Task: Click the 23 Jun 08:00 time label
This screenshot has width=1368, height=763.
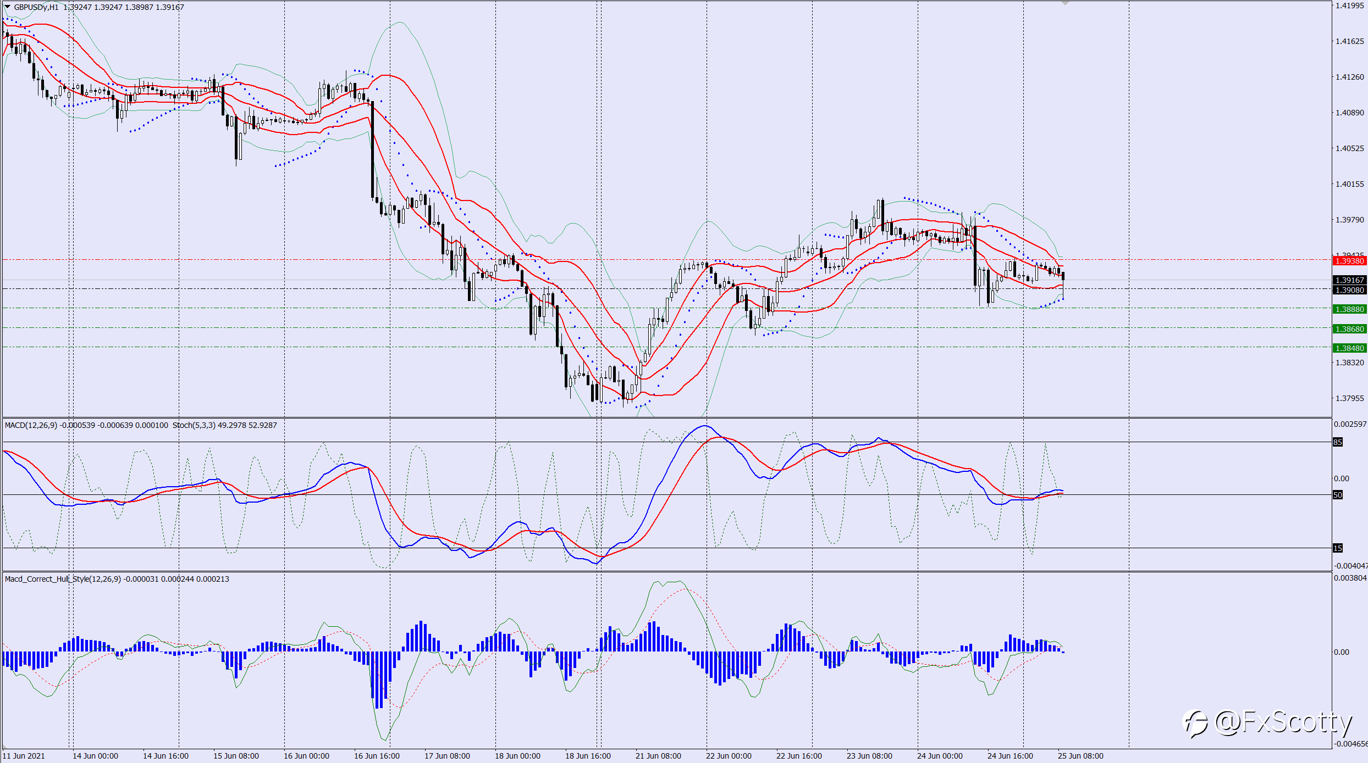Action: pos(869,756)
